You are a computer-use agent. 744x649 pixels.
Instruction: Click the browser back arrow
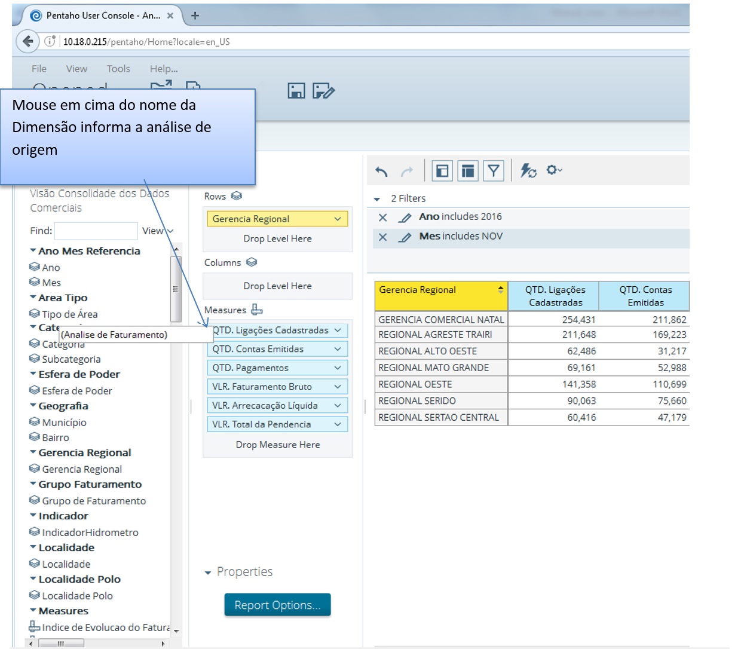27,41
